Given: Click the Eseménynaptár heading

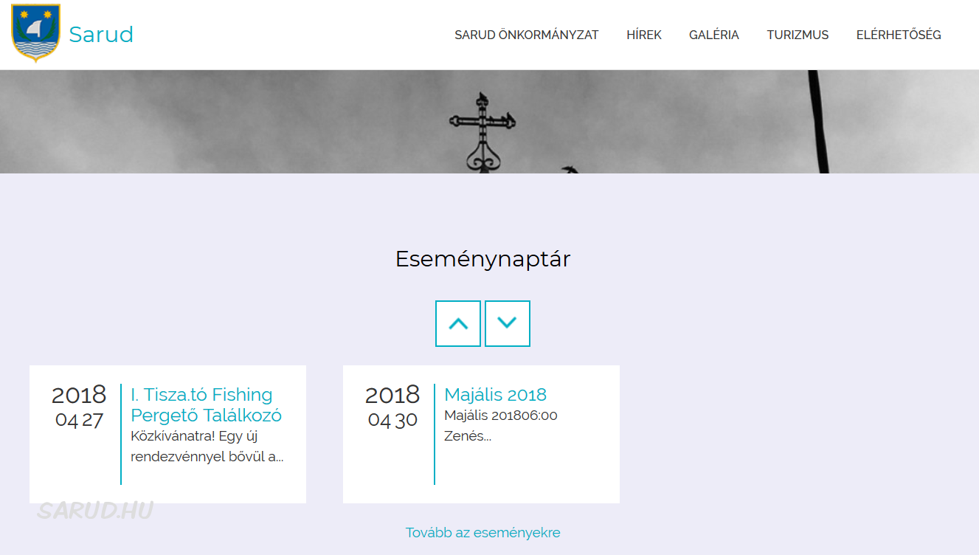Looking at the screenshot, I should [x=483, y=259].
